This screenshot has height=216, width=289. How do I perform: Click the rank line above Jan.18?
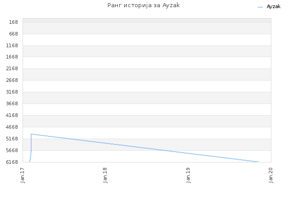[x=105, y=143]
